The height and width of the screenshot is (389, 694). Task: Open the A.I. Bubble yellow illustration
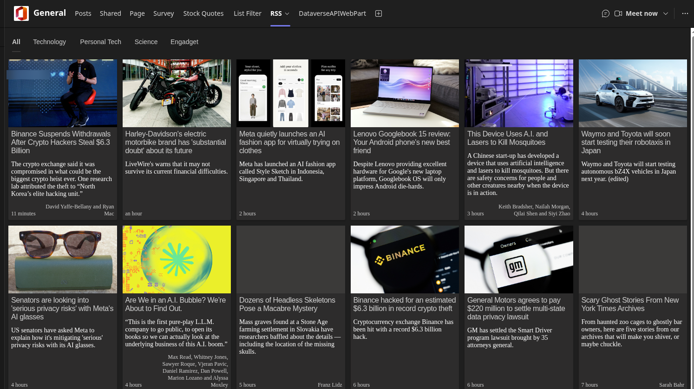click(177, 259)
